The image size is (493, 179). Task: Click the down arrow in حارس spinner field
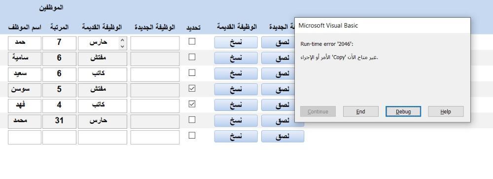point(122,46)
